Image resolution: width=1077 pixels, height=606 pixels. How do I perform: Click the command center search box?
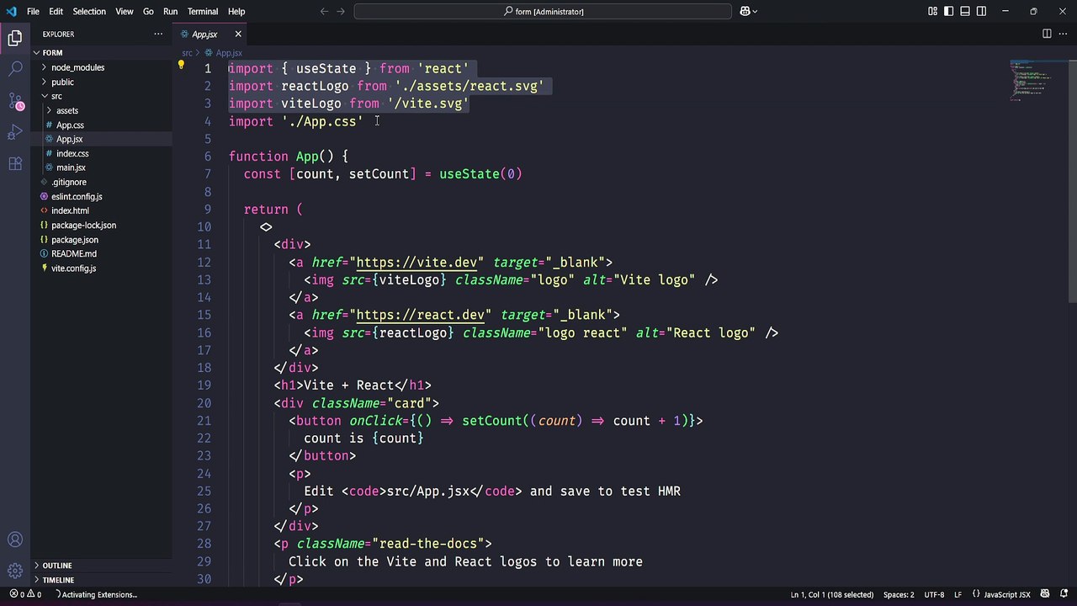point(543,11)
